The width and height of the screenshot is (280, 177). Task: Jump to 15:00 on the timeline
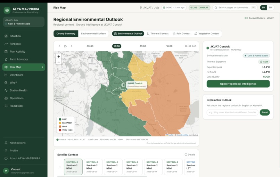(x=143, y=46)
